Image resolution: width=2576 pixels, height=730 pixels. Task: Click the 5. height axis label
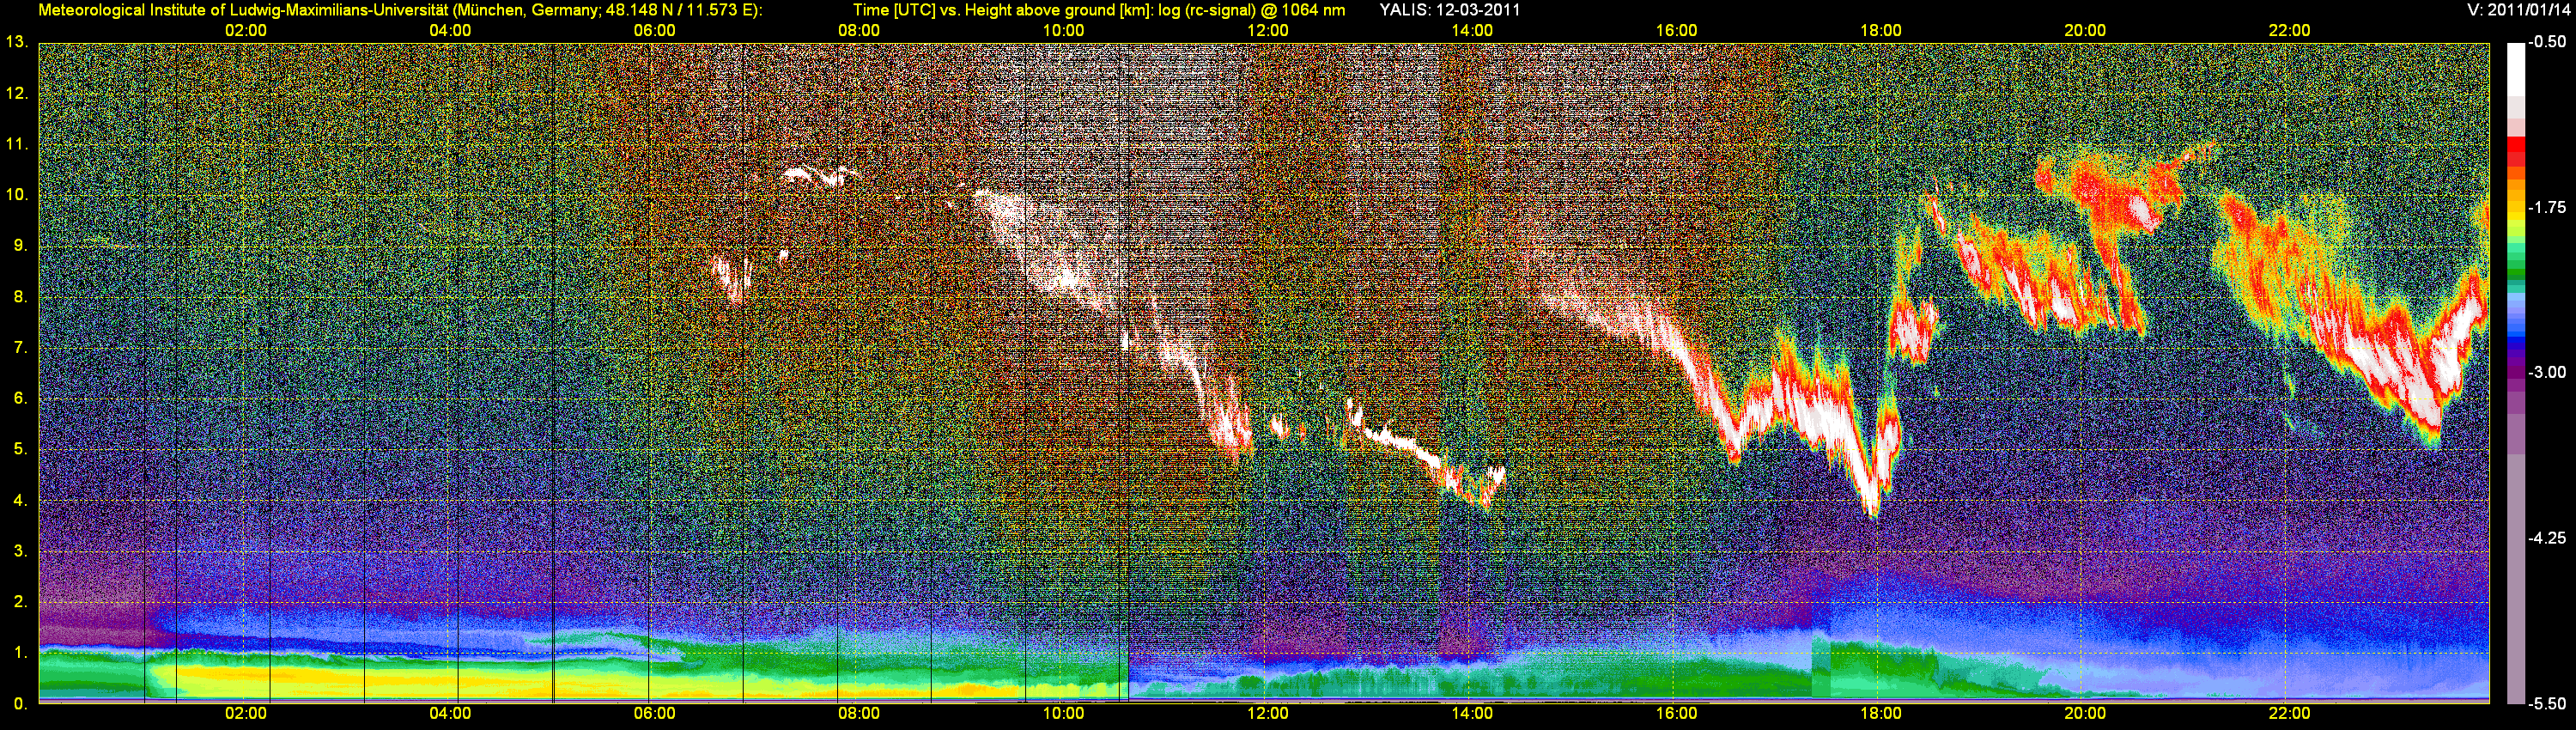(x=20, y=449)
